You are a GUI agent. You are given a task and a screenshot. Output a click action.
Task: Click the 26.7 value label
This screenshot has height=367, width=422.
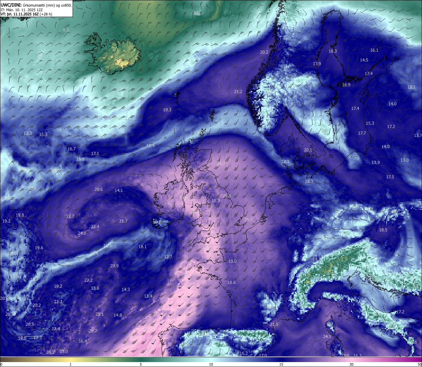[x=93, y=331]
